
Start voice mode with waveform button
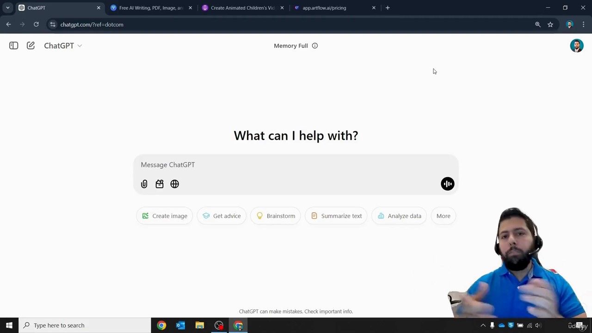447,184
